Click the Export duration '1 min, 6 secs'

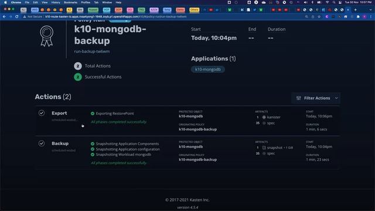point(316,129)
